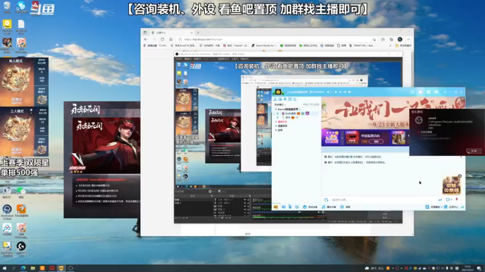Click the Edge home button
Screen dimensions: 485x272
click(x=171, y=39)
